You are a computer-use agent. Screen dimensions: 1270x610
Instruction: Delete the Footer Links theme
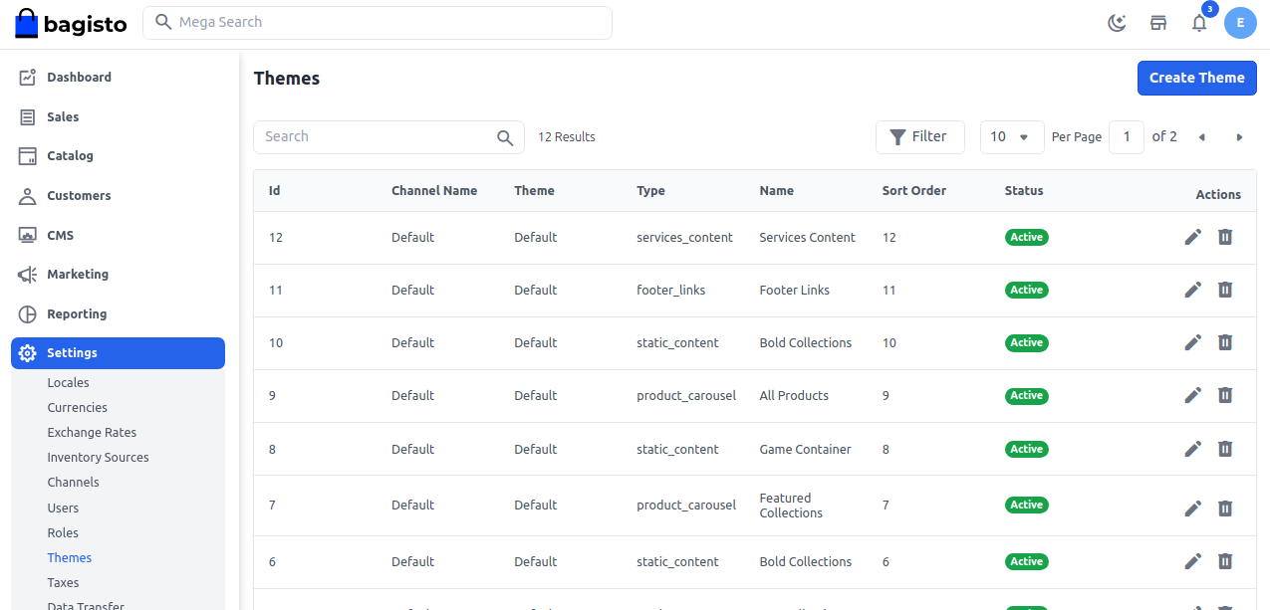point(1225,290)
